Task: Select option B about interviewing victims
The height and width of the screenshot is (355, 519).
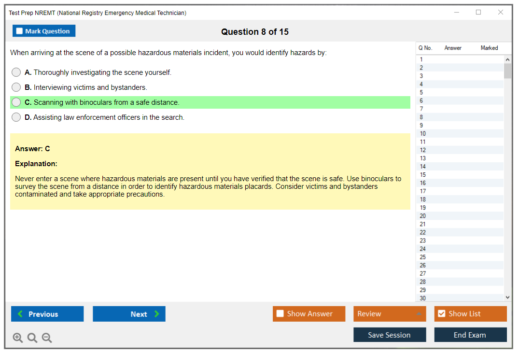Action: pos(16,87)
